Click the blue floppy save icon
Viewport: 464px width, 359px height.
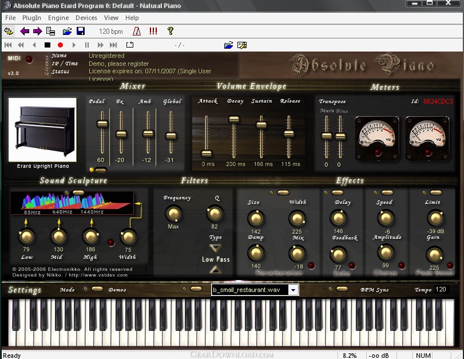[x=81, y=31]
